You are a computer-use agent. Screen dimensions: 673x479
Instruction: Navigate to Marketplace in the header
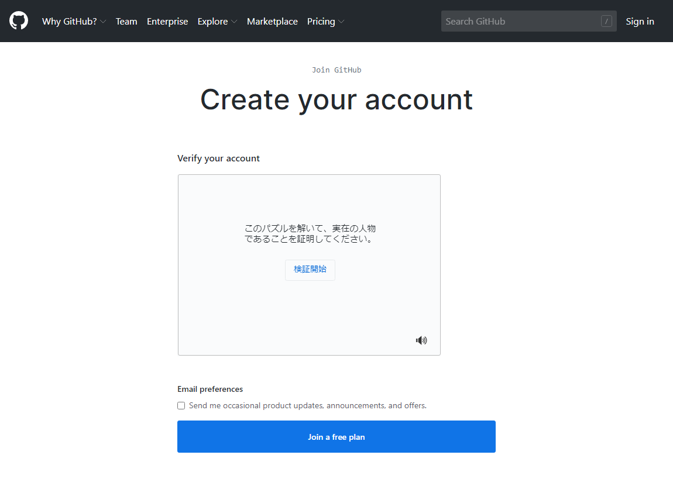coord(272,22)
